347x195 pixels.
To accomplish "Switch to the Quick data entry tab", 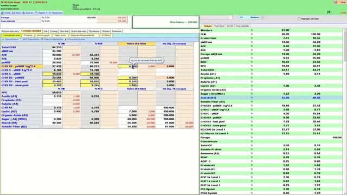I will (79, 31).
